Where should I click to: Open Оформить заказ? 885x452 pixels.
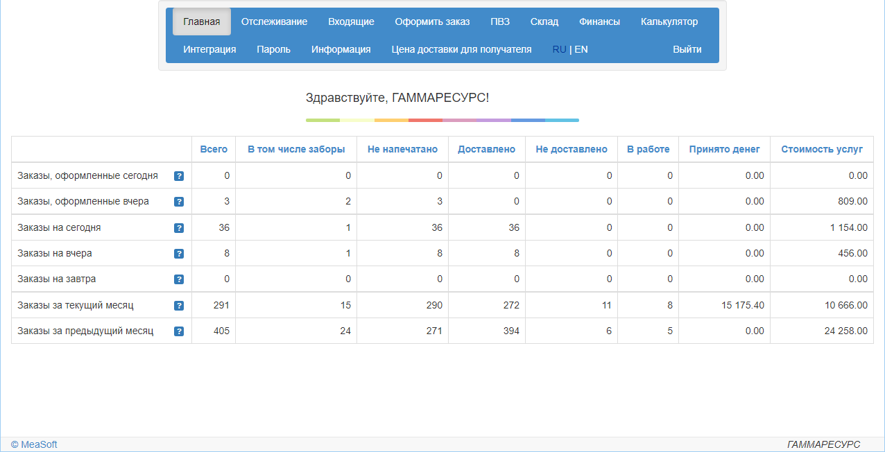point(432,21)
